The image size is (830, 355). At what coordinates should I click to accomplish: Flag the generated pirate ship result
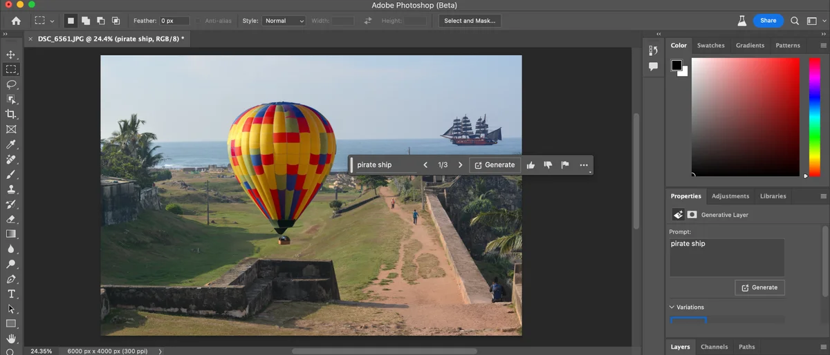(x=564, y=165)
